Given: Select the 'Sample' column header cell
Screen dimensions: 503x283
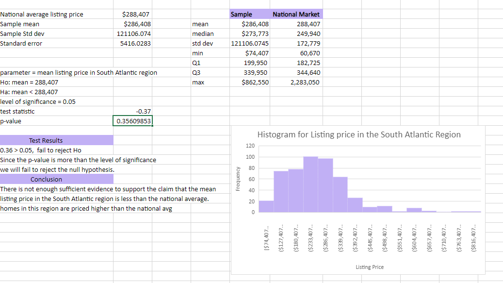Looking at the screenshot, I should (250, 14).
